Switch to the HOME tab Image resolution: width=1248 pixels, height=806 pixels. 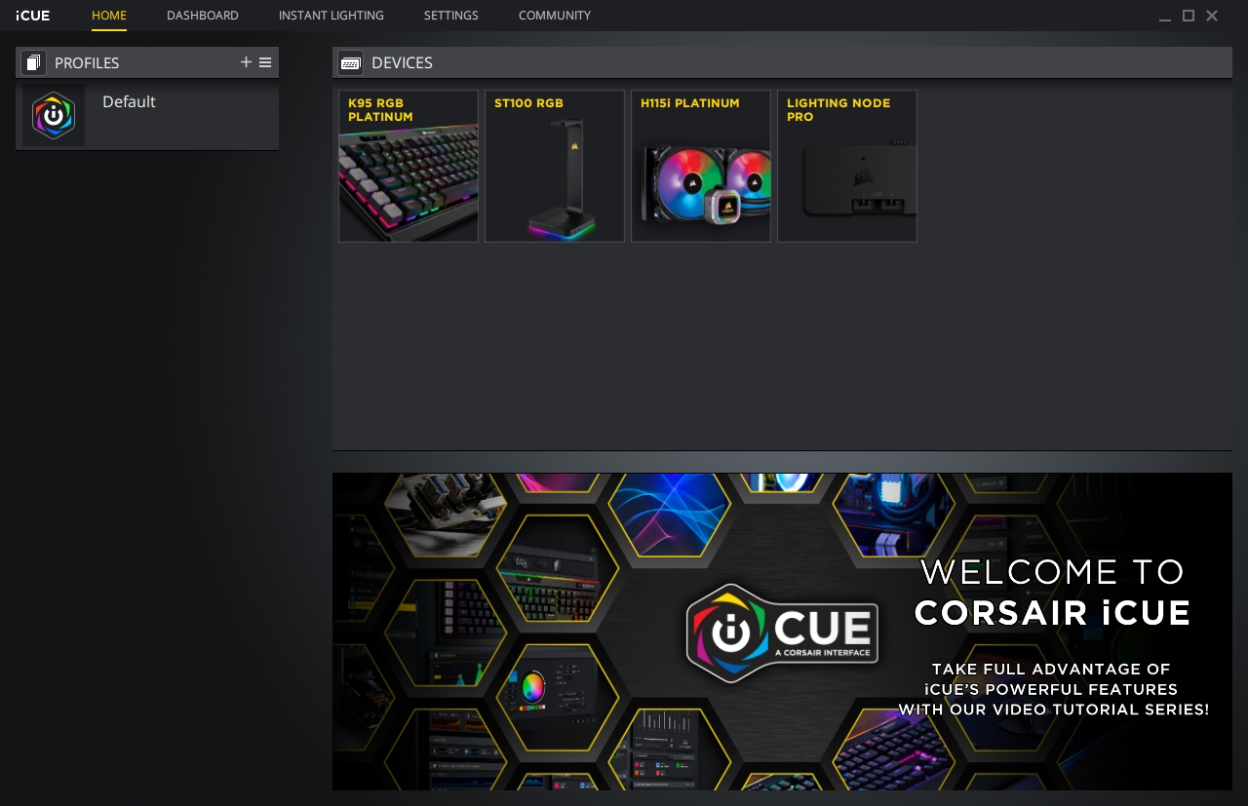(x=108, y=15)
